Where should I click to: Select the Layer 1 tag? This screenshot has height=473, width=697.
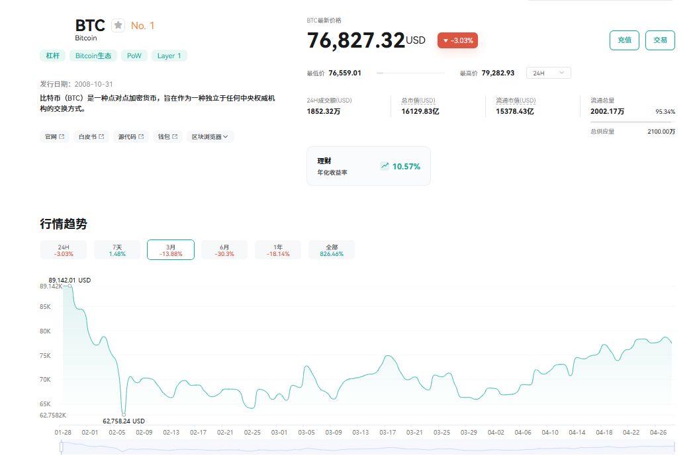tap(169, 56)
